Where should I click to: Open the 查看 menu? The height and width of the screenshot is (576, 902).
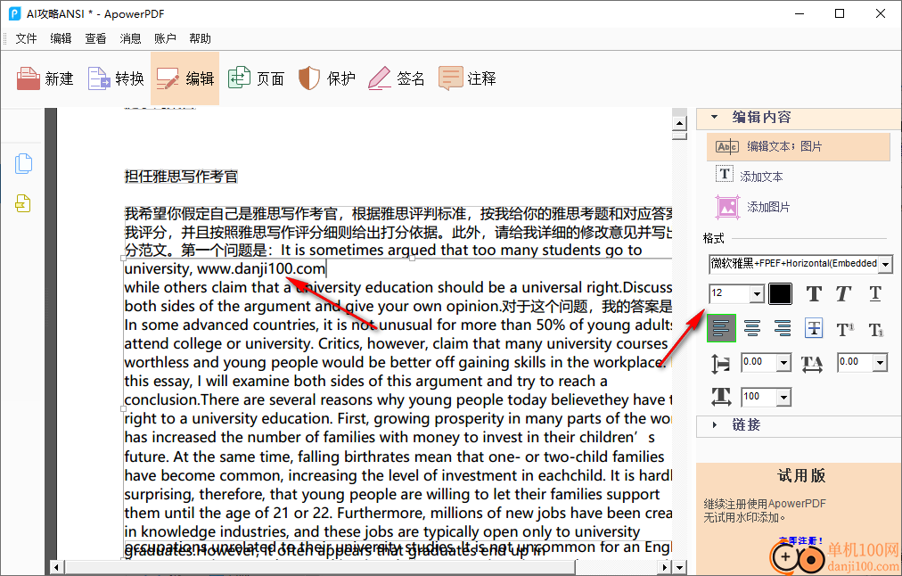(x=95, y=38)
